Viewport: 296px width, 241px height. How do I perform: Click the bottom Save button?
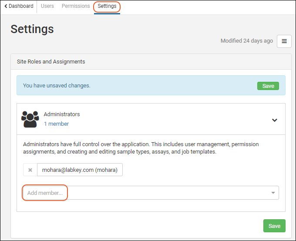coord(274,226)
